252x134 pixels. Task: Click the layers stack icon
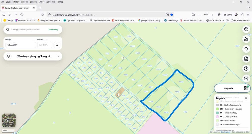click(x=9, y=56)
